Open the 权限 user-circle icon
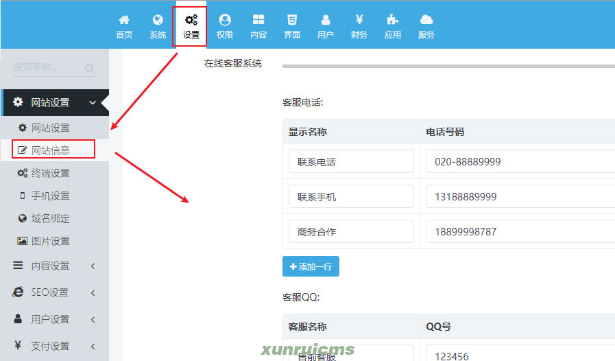The width and height of the screenshot is (615, 361). click(x=225, y=20)
